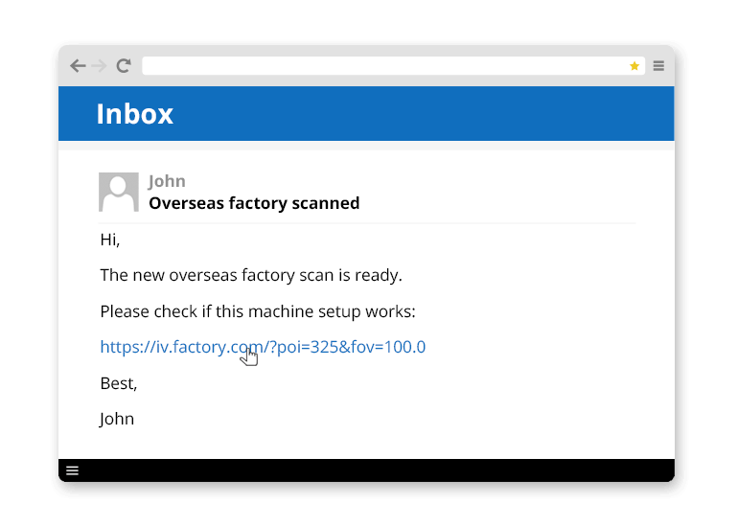Click the Inbox heading
738x527 pixels.
pos(135,114)
